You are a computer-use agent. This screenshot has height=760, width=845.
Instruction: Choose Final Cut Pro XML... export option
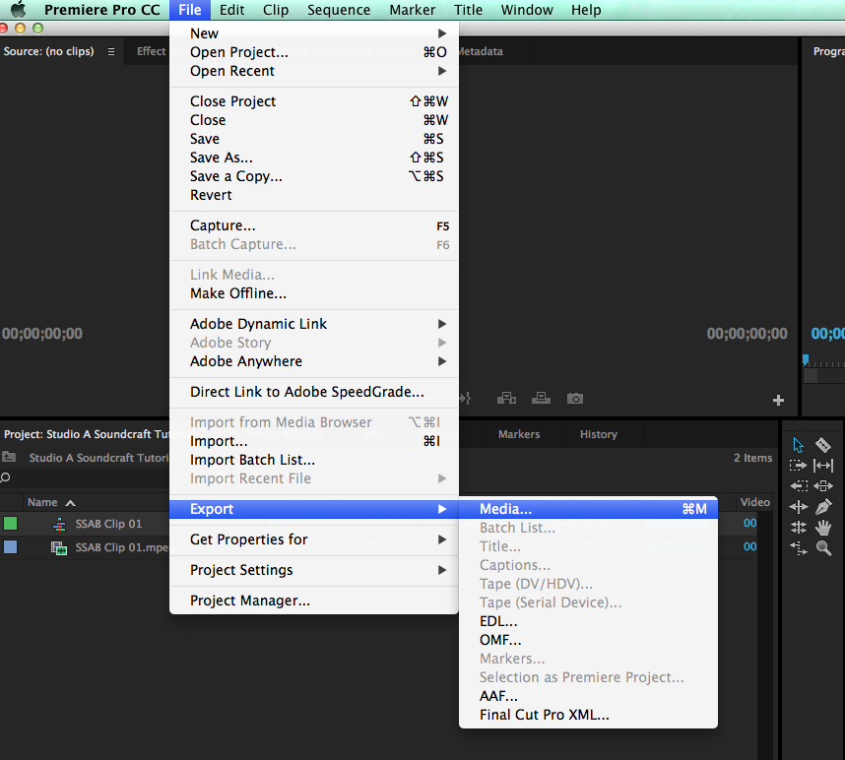click(588, 715)
